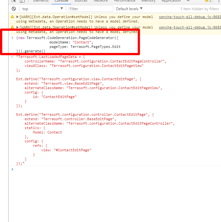Clear the console with the ban icon
The image size is (221, 222).
coord(14,9)
